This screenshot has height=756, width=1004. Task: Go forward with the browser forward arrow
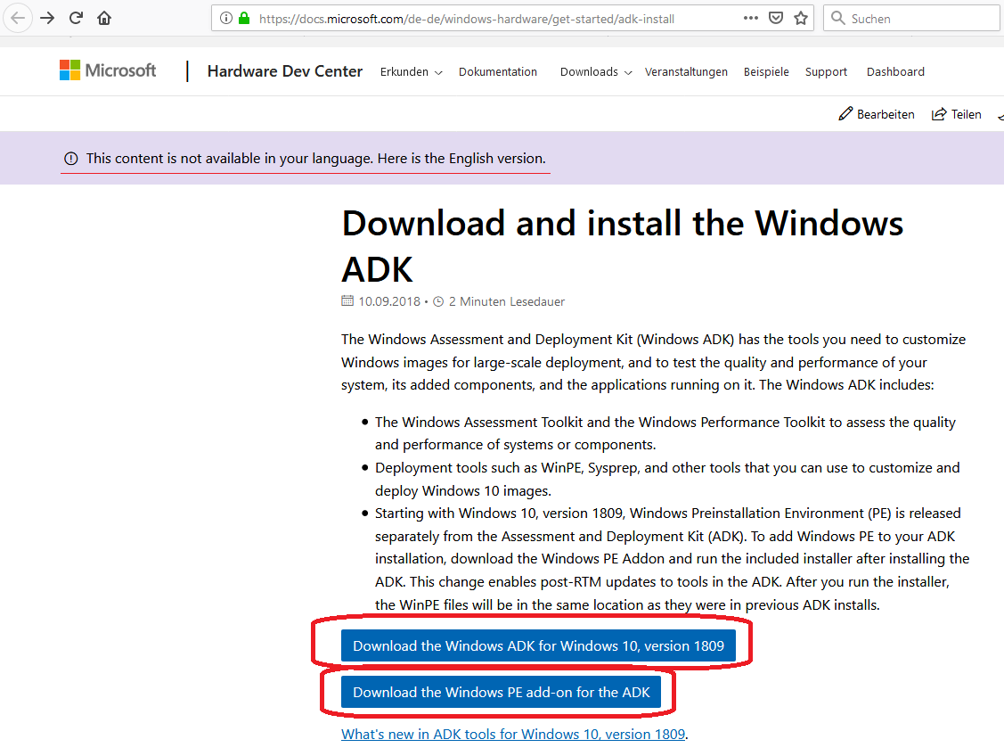(x=47, y=18)
